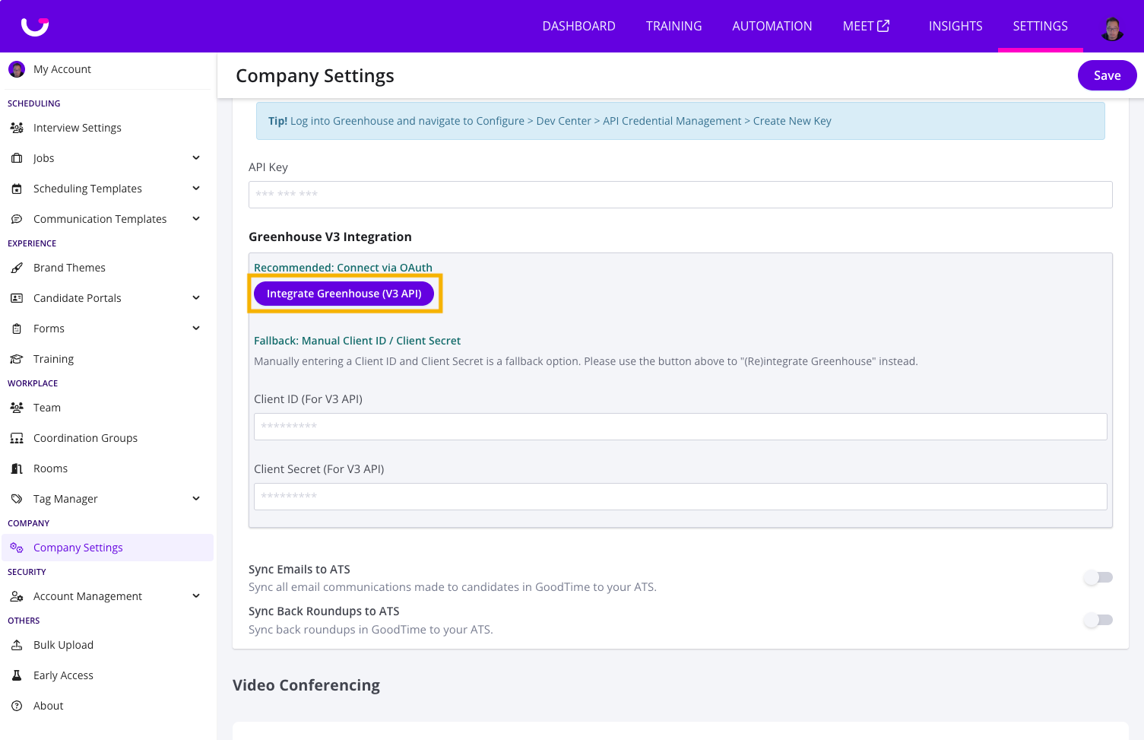Open Rooms page in sidebar
This screenshot has height=740, width=1144.
[x=50, y=468]
